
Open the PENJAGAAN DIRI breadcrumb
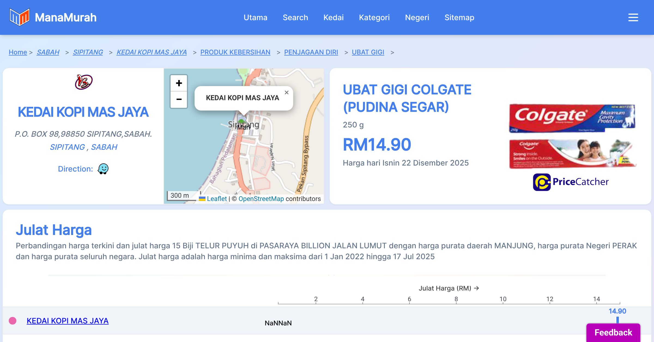pos(311,52)
